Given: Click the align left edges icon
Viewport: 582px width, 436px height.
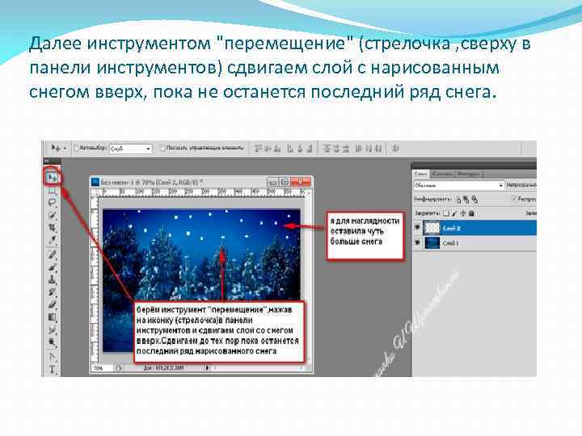Looking at the screenshot, I should tap(290, 149).
